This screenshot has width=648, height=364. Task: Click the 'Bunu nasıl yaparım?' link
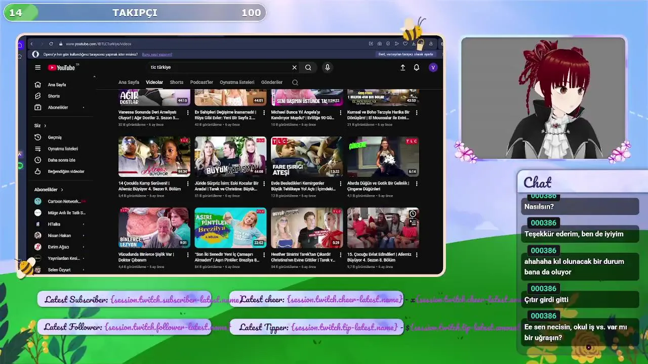click(x=157, y=55)
